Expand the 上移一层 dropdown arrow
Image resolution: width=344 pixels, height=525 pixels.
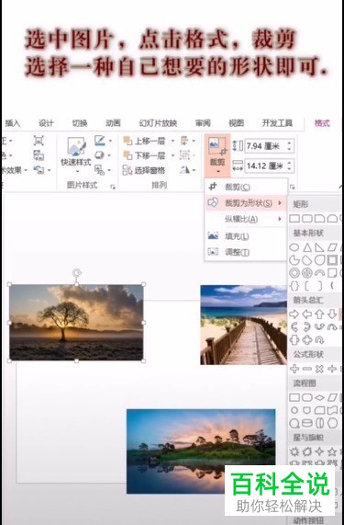(x=172, y=141)
